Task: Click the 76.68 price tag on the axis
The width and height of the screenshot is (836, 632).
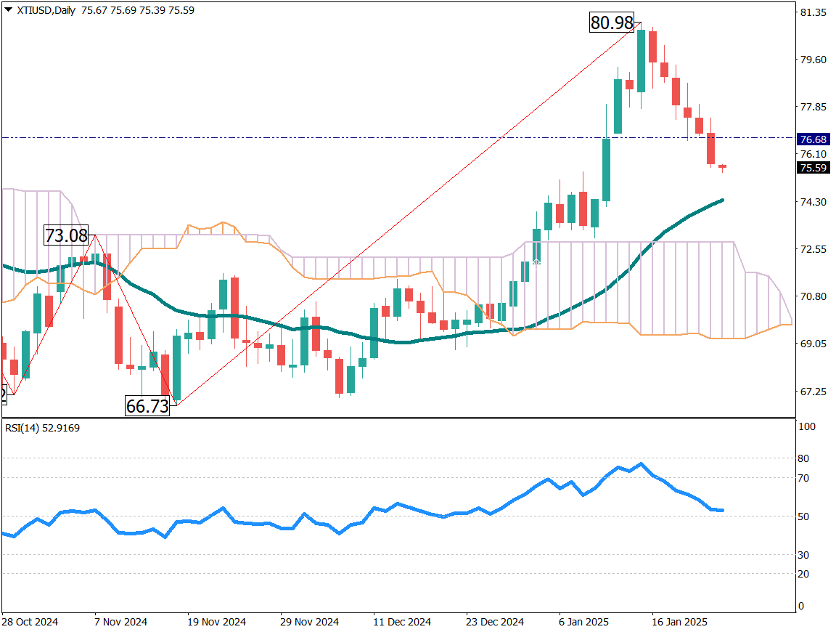Action: pos(813,139)
